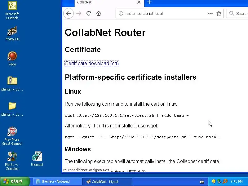Click the Linux subsection heading
The width and height of the screenshot is (248, 186).
point(73,91)
